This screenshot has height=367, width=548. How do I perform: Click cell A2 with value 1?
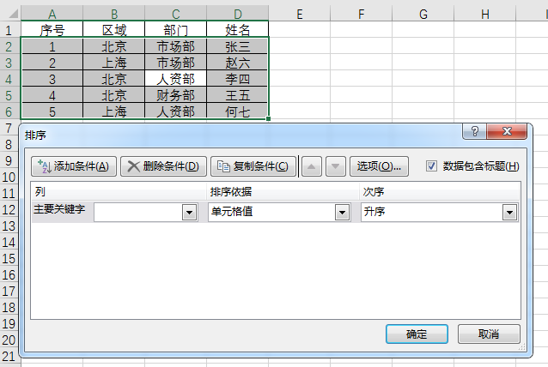52,46
